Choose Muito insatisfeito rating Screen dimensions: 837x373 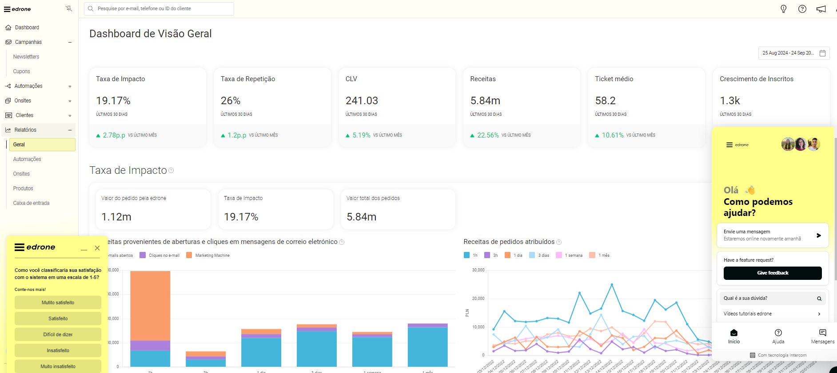pyautogui.click(x=58, y=366)
